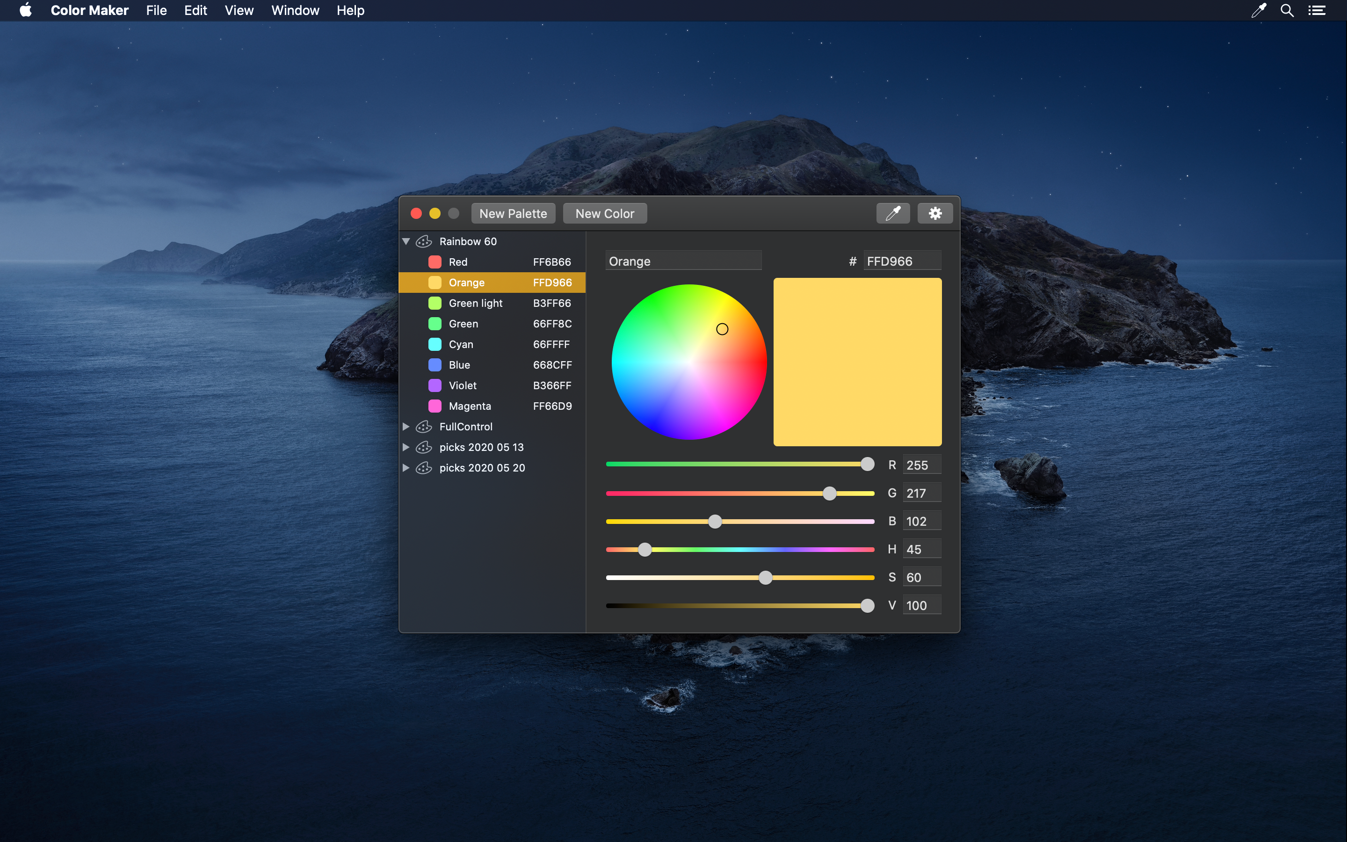Expand the picks 2020 05 20 palette
The image size is (1347, 842).
(x=406, y=468)
